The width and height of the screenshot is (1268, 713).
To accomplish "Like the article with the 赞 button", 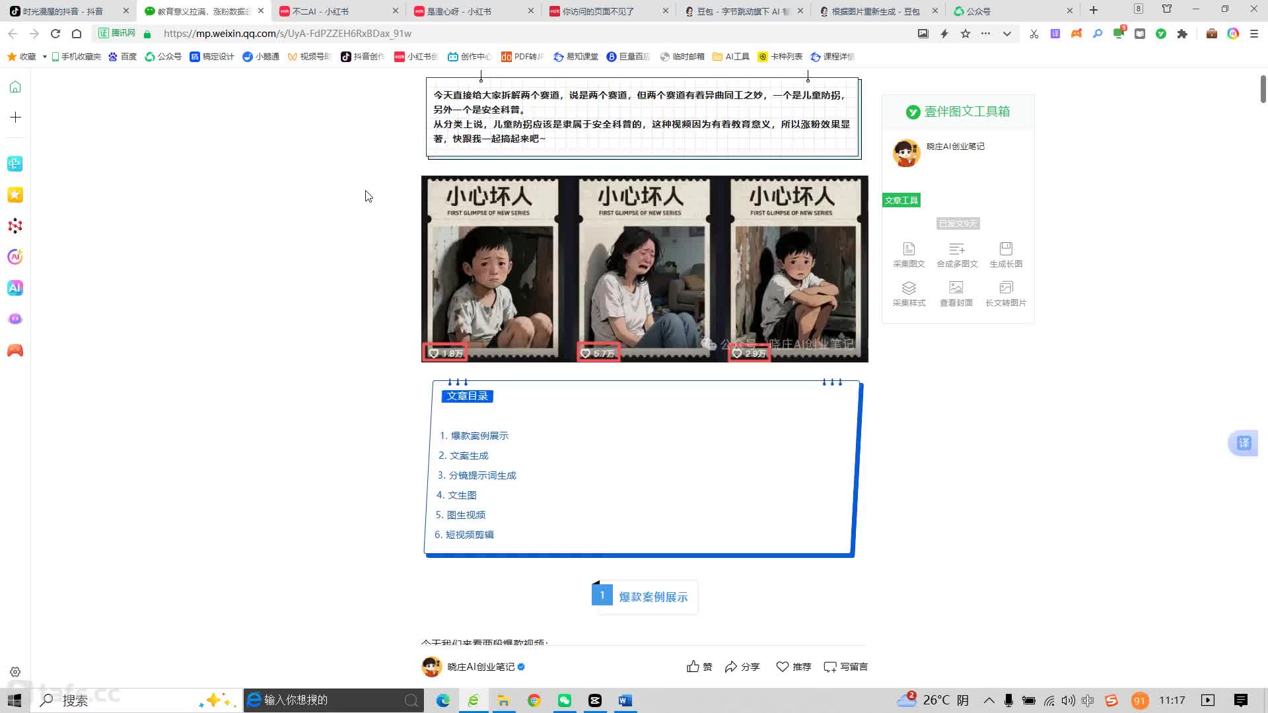I will [699, 667].
